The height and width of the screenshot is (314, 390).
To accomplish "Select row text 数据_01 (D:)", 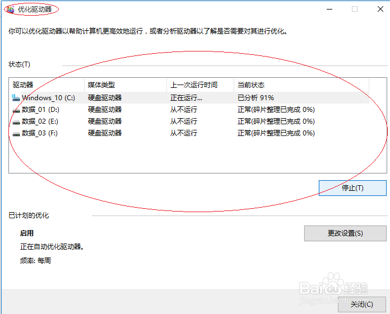I will tap(40, 110).
